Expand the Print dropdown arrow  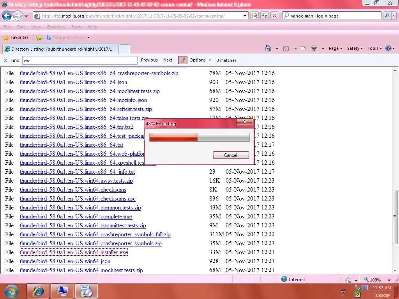pos(323,48)
